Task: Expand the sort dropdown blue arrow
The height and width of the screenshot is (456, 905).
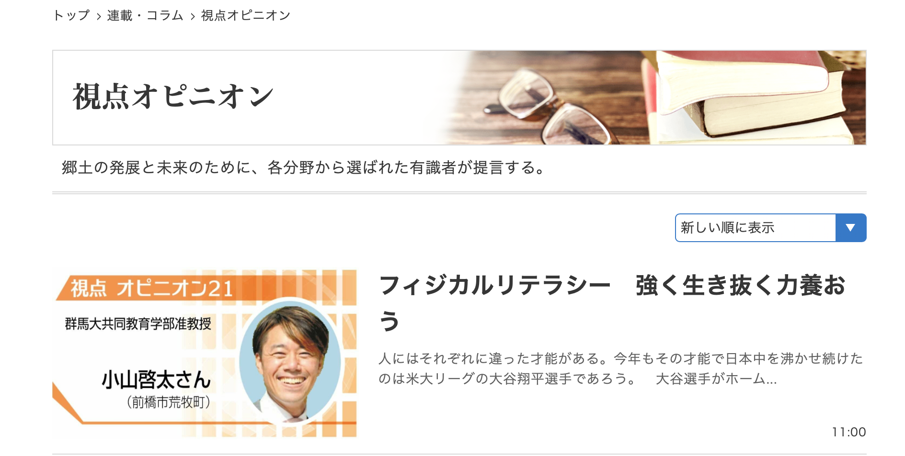Action: (x=850, y=228)
